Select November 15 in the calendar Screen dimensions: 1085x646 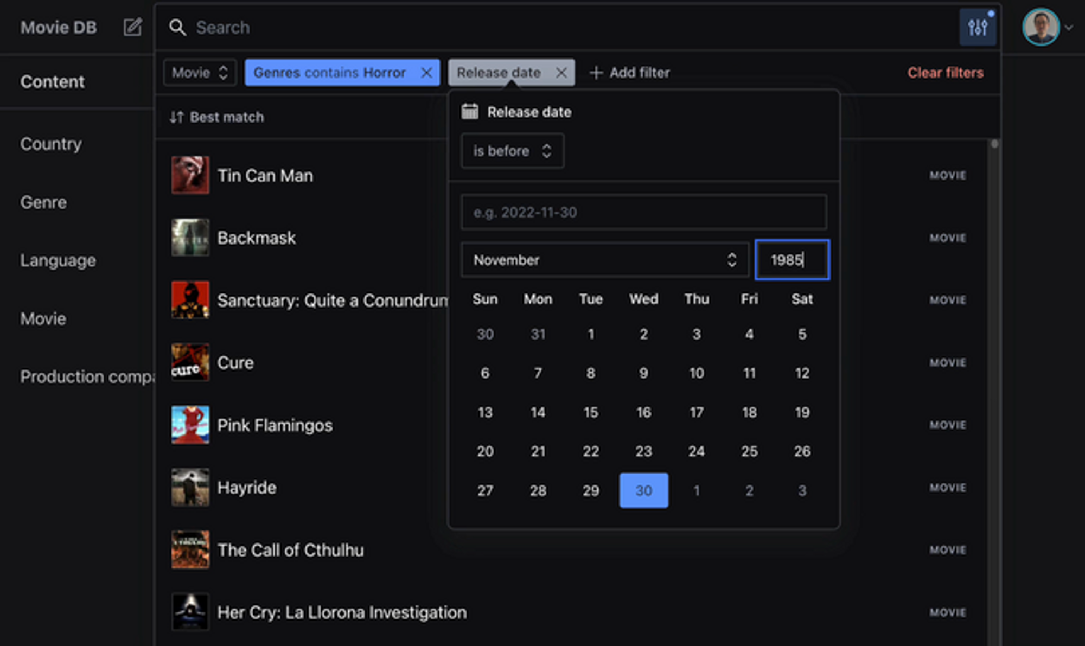[x=590, y=412]
